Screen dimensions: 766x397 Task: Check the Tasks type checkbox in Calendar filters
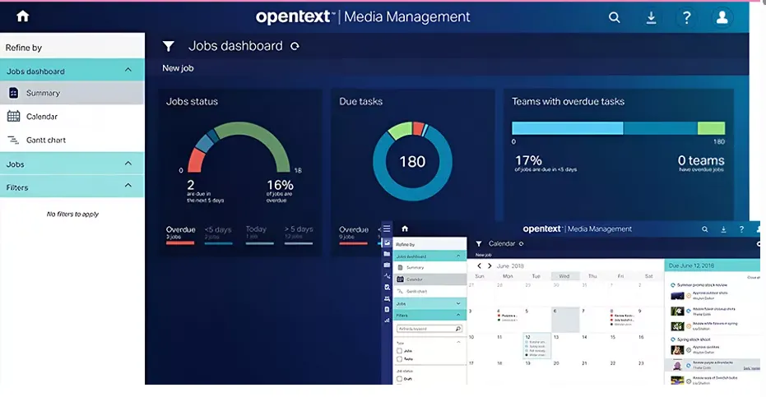point(399,359)
